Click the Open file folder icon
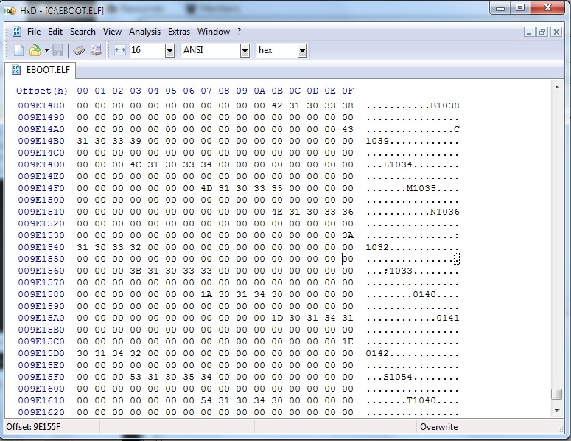Image resolution: width=571 pixels, height=441 pixels. [35, 50]
